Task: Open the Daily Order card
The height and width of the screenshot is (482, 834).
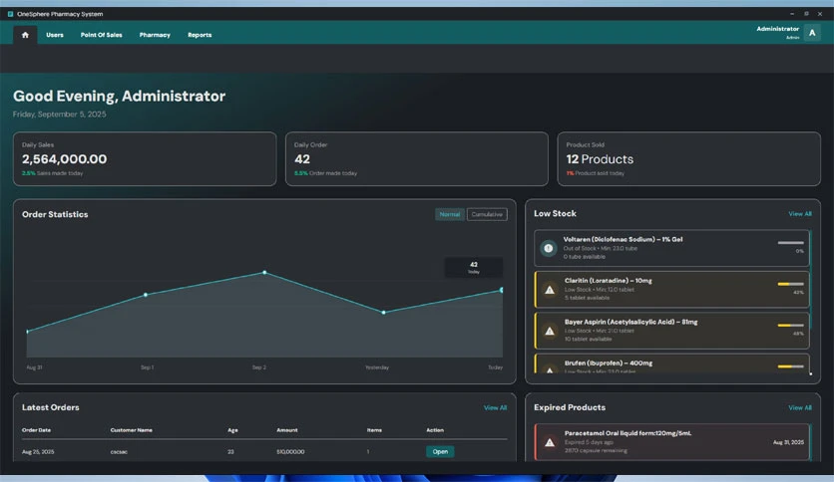Action: 416,158
